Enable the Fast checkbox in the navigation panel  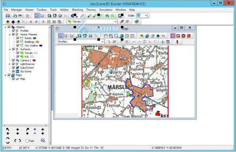[27, 141]
